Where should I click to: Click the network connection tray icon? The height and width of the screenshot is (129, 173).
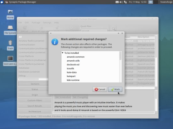[x=125, y=2]
